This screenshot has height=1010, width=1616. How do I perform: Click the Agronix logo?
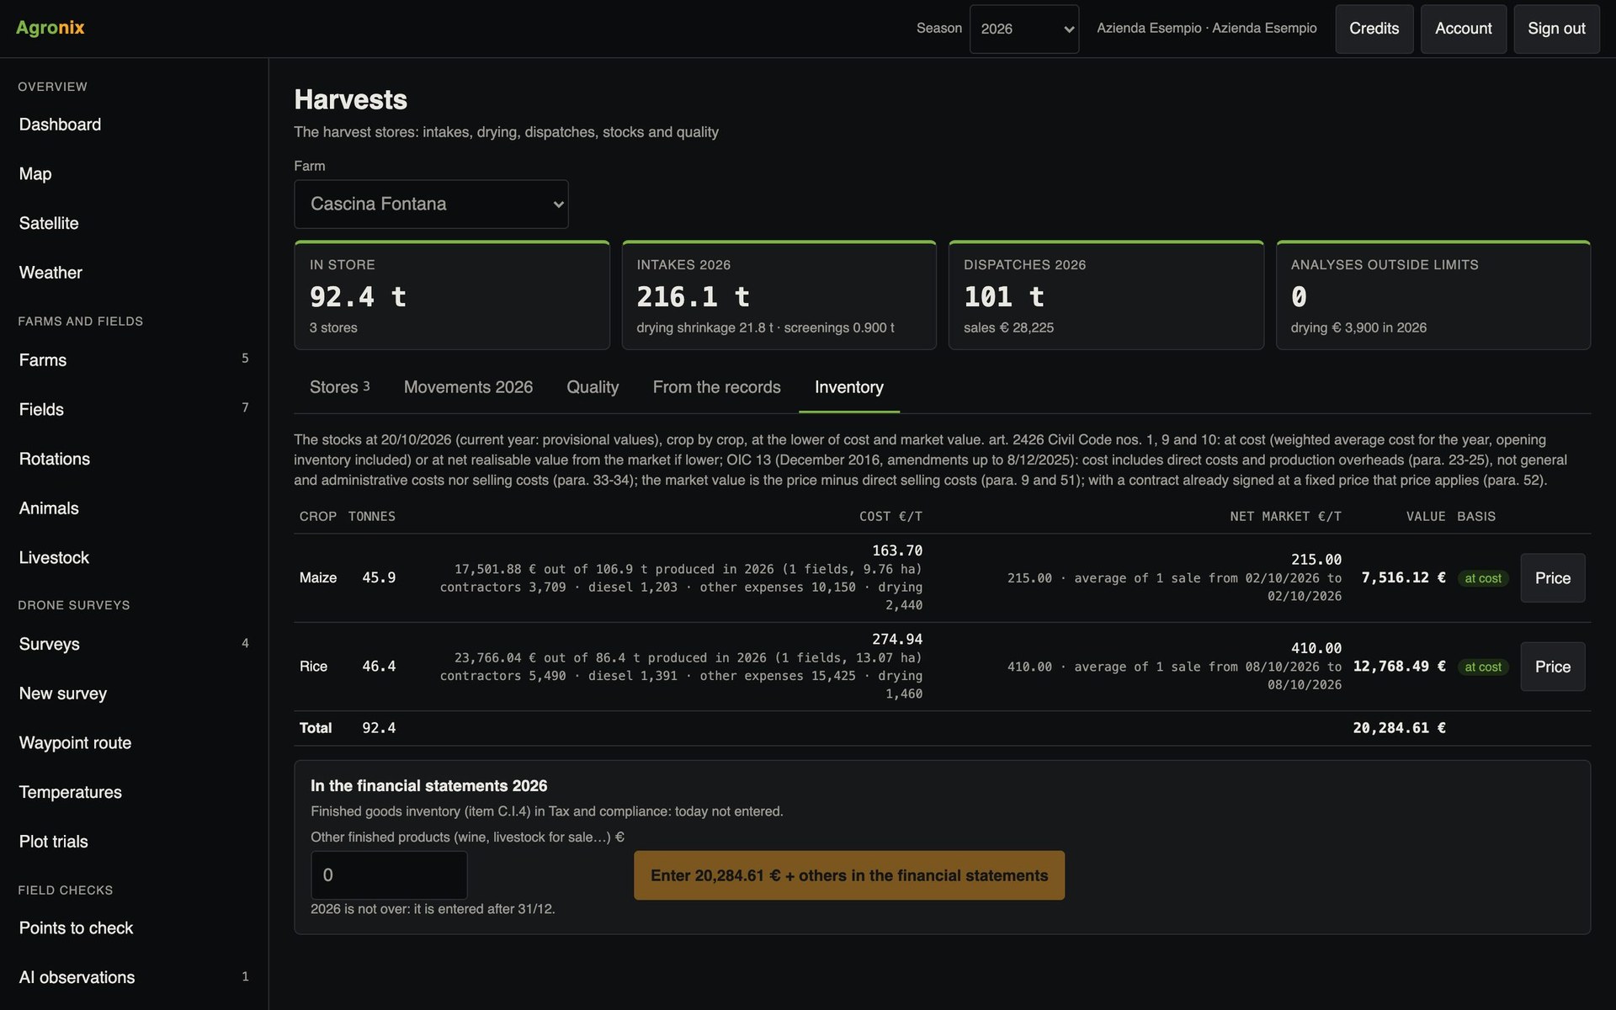tap(50, 28)
